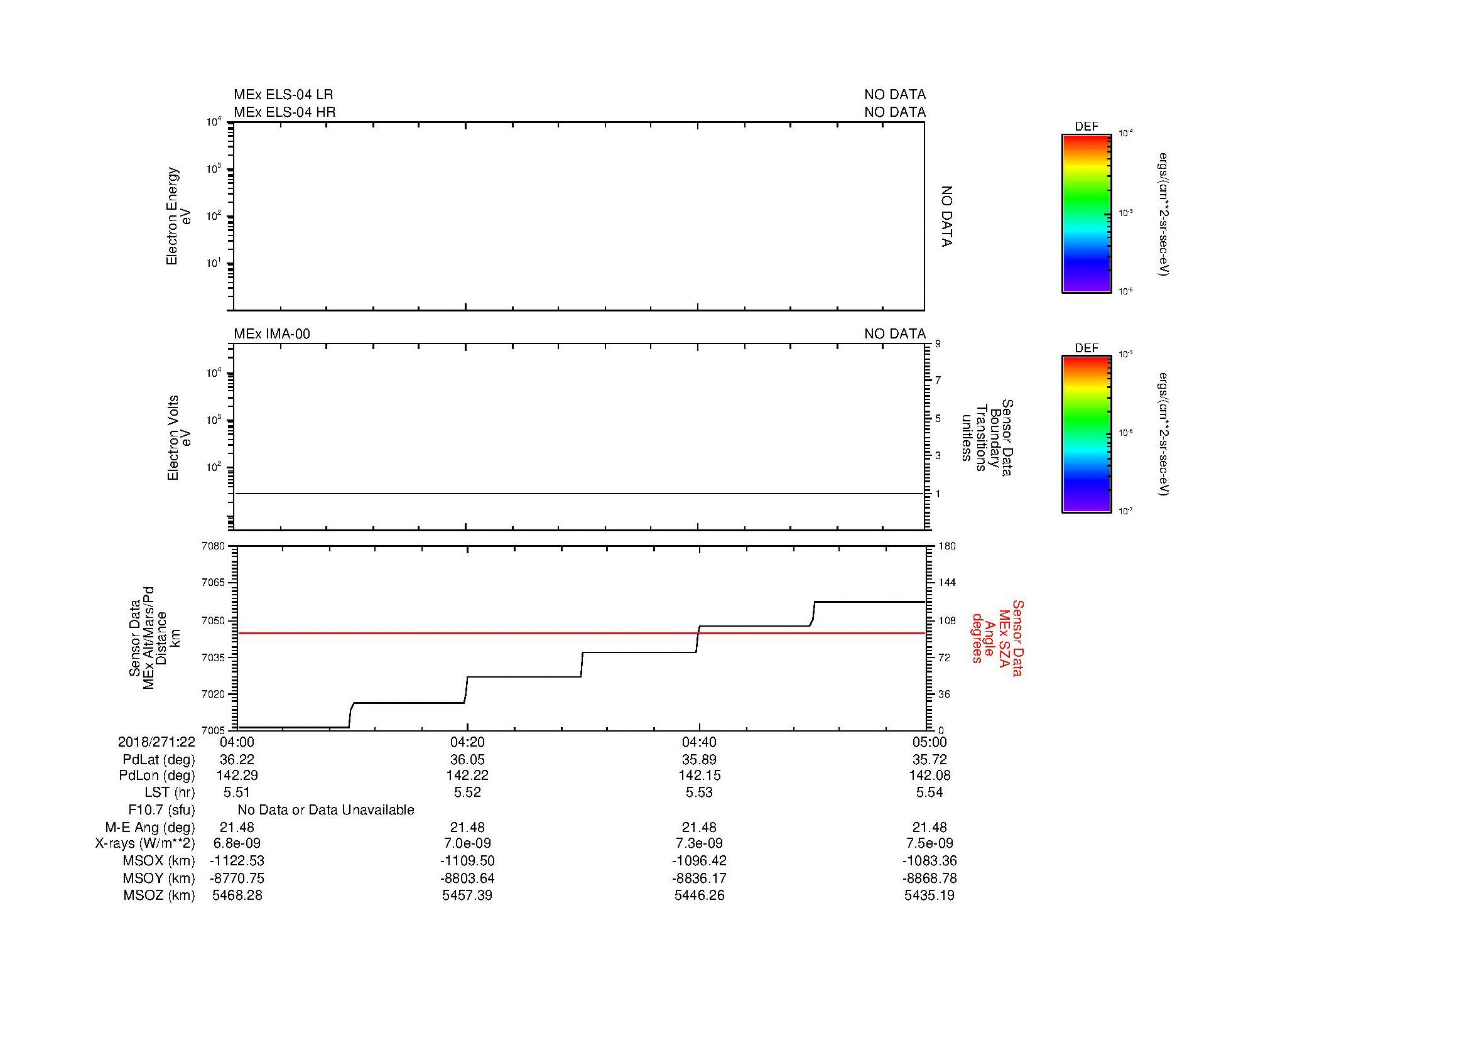
Task: Click the '05:00' time tick label
Action: [x=930, y=742]
